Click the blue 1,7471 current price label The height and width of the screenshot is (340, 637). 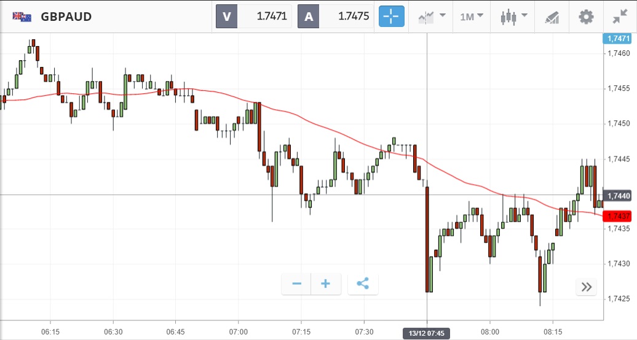619,39
